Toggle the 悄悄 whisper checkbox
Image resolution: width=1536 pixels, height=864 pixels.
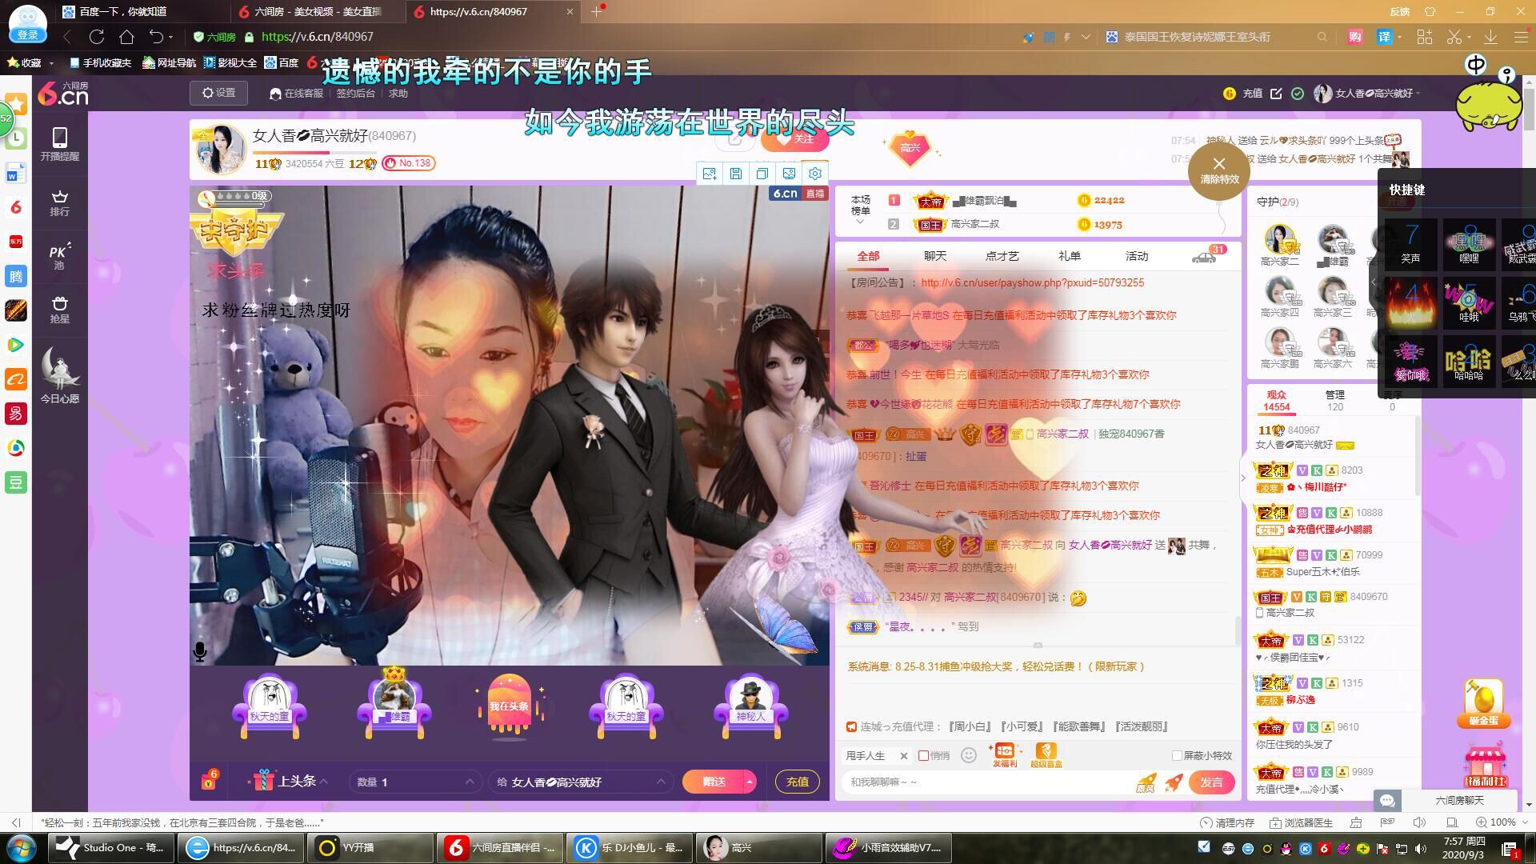click(924, 755)
